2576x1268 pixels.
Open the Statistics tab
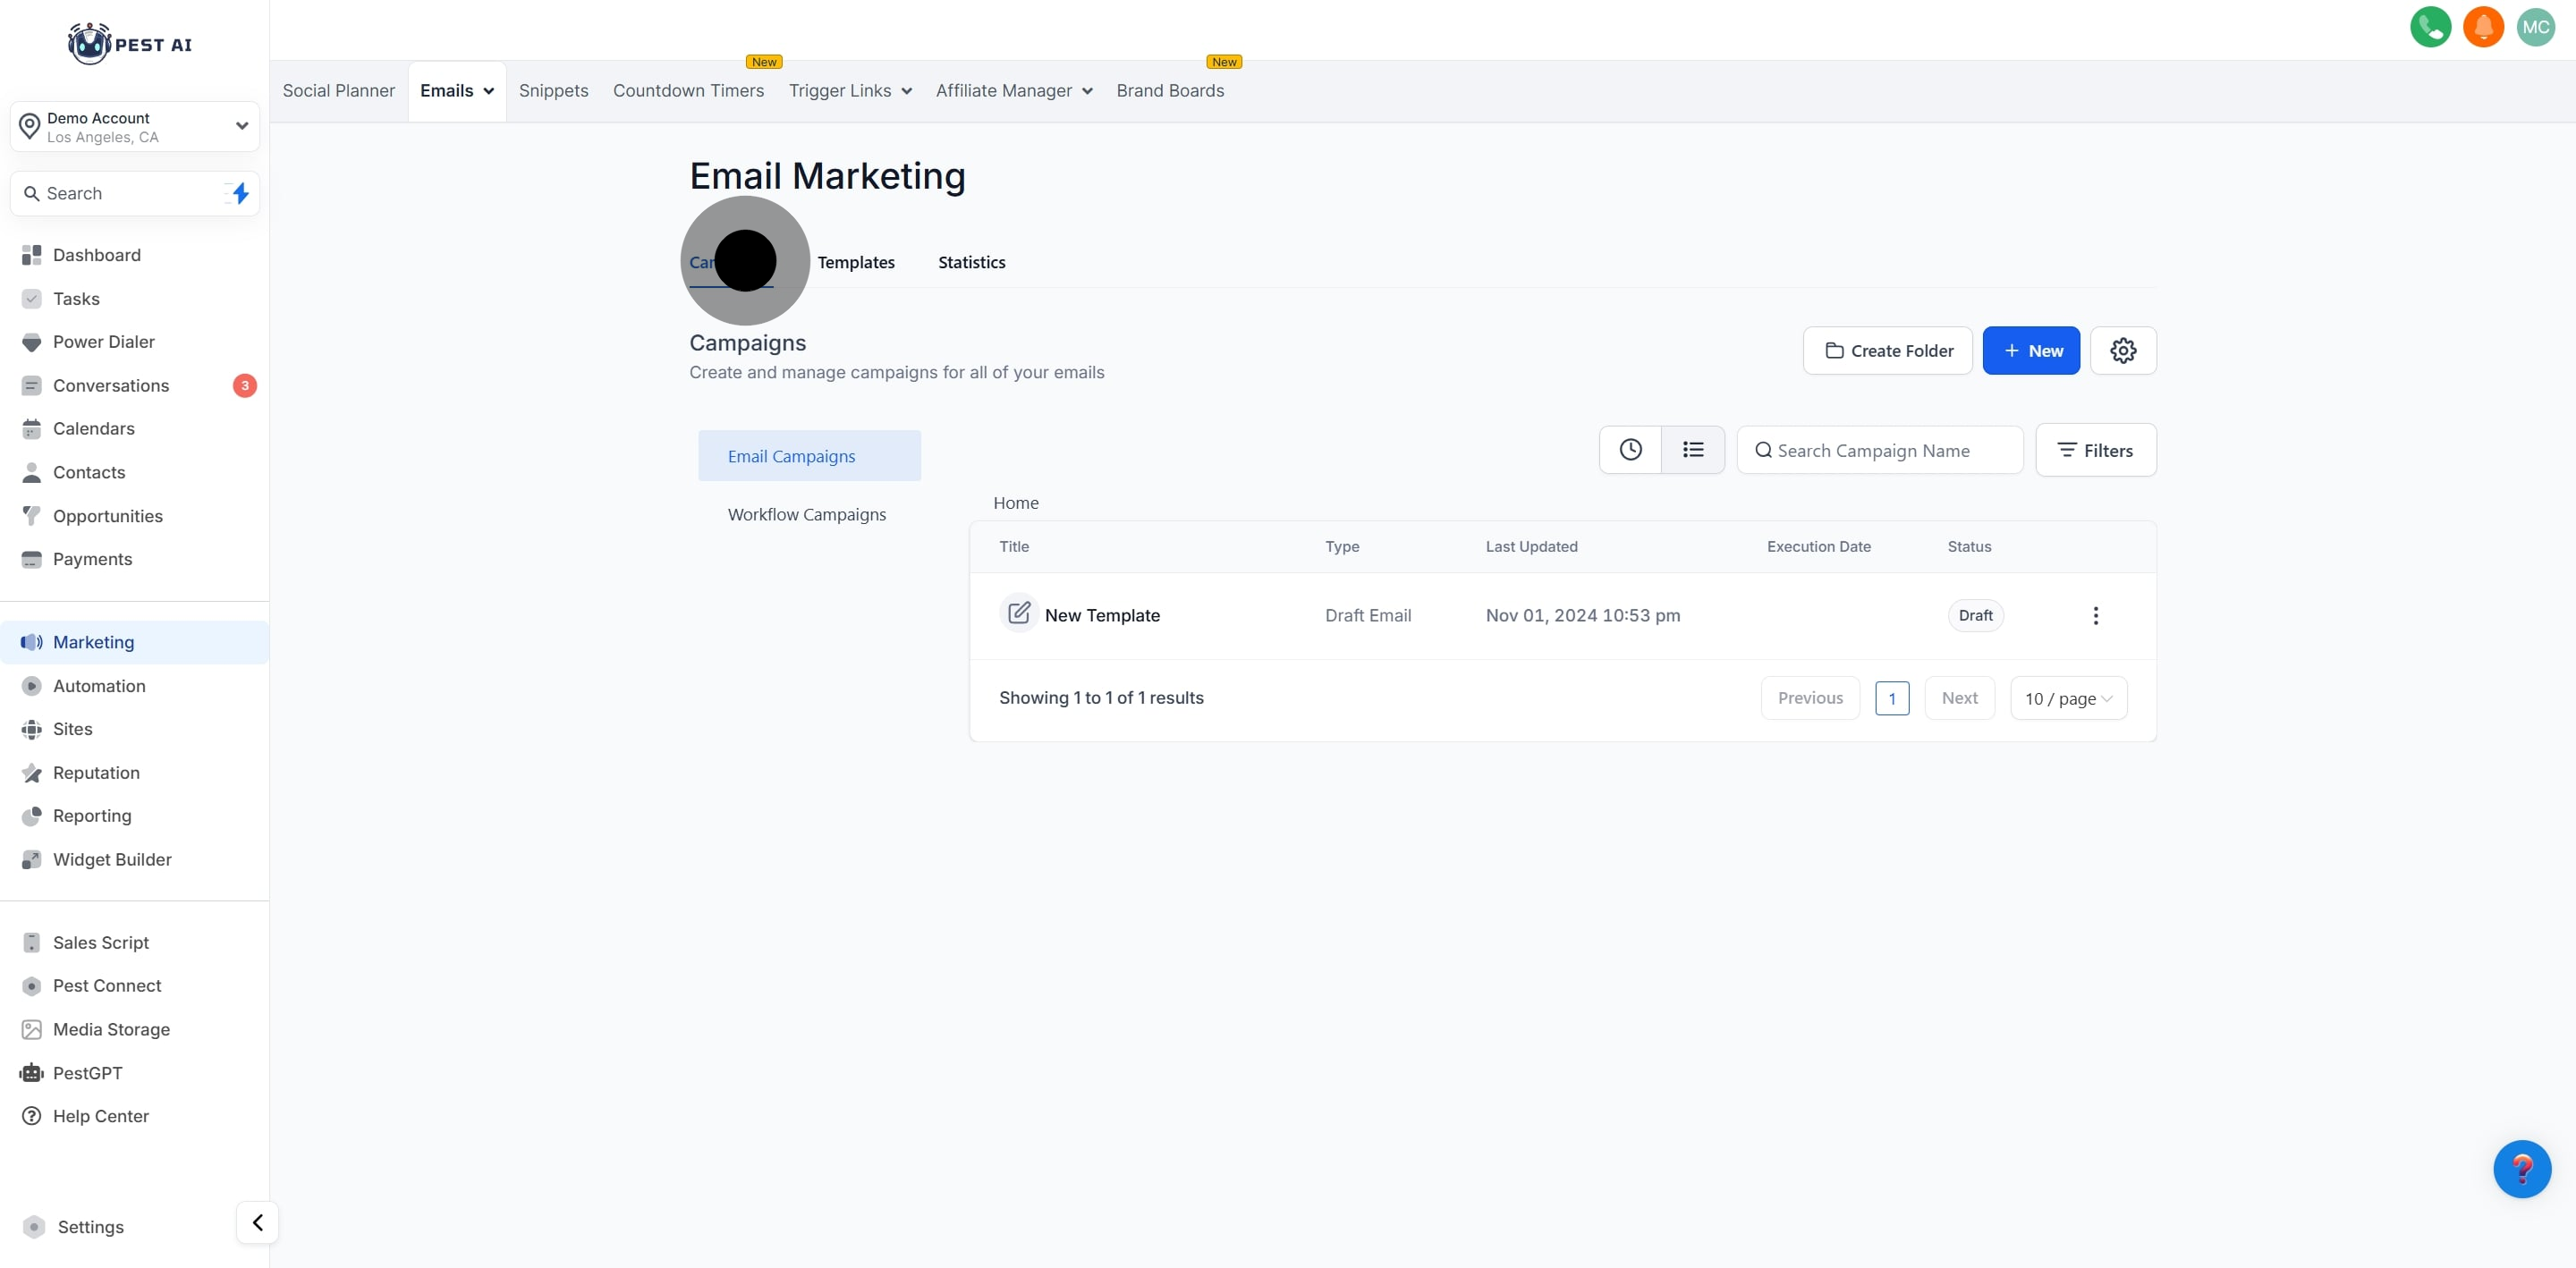[971, 262]
